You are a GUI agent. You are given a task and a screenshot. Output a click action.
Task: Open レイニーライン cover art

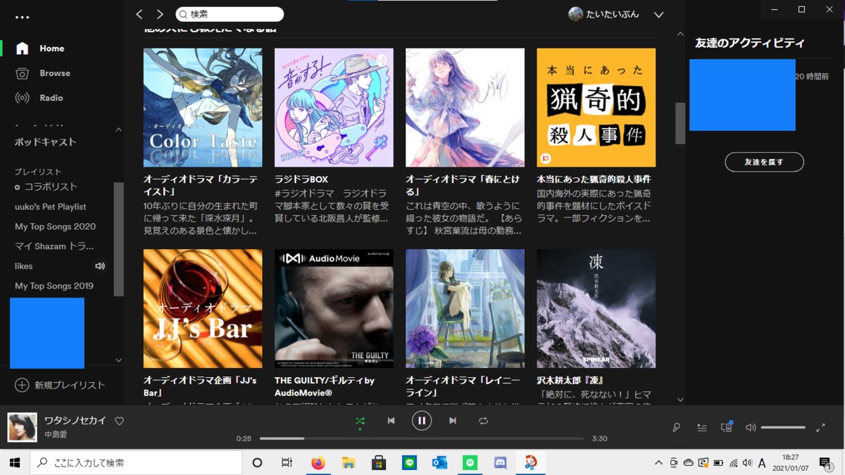pos(465,308)
